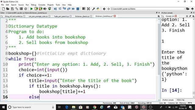Viewport: 195px width, 110px height.
Task: Open the Help menu
Action: (x=70, y=5)
